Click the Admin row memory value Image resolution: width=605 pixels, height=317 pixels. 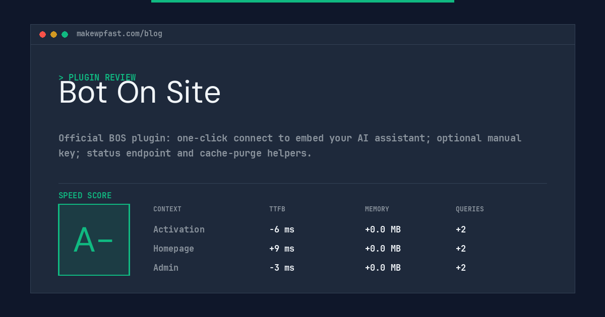pyautogui.click(x=383, y=268)
